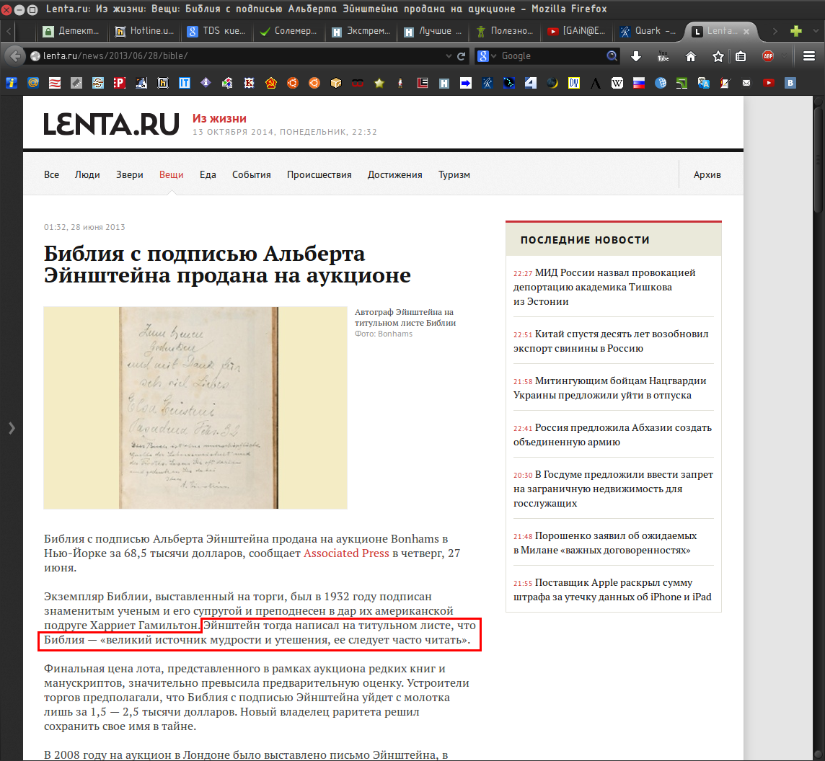
Task: Bookmark this page with the star icon
Action: pos(718,56)
